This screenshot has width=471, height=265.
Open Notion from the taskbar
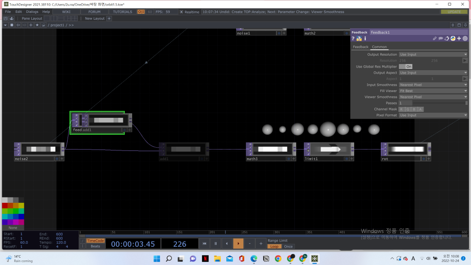[x=266, y=259]
